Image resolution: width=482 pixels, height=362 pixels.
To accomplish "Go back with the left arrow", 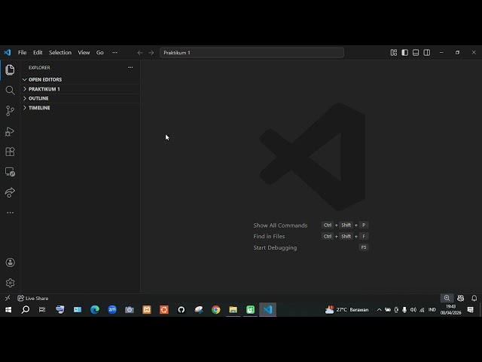I will [140, 53].
